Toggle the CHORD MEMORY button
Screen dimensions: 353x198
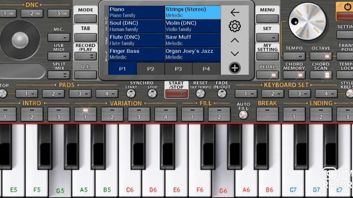[x=294, y=75]
